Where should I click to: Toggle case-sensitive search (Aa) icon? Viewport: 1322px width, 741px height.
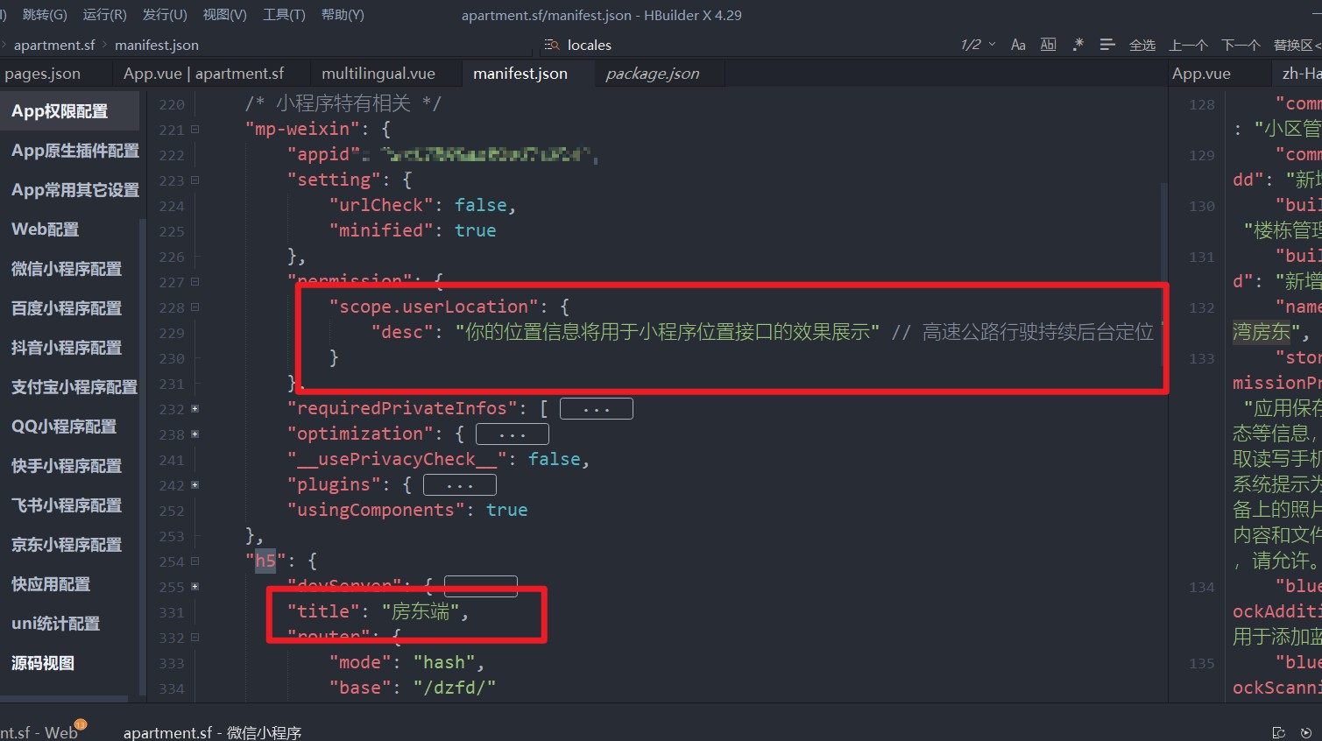click(x=1018, y=45)
